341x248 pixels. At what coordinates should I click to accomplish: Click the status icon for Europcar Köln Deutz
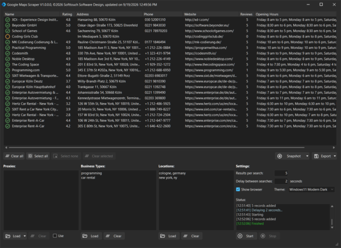[7, 81]
